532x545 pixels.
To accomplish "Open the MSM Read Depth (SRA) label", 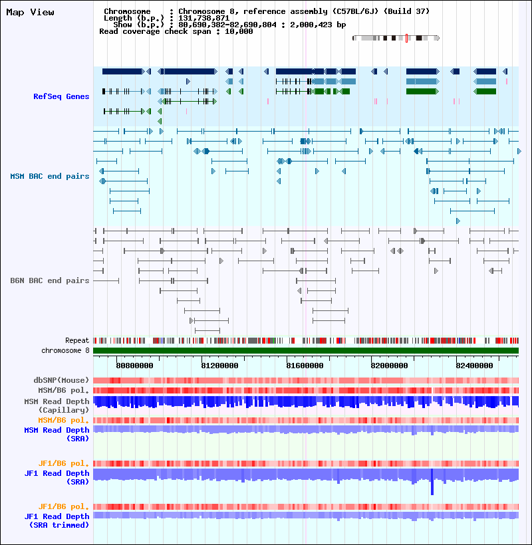I will [57, 434].
